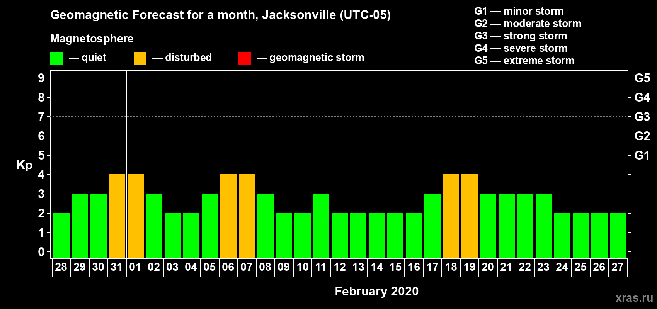The height and width of the screenshot is (309, 657).
Task: Click the G3 marker on right axis
Action: [642, 117]
